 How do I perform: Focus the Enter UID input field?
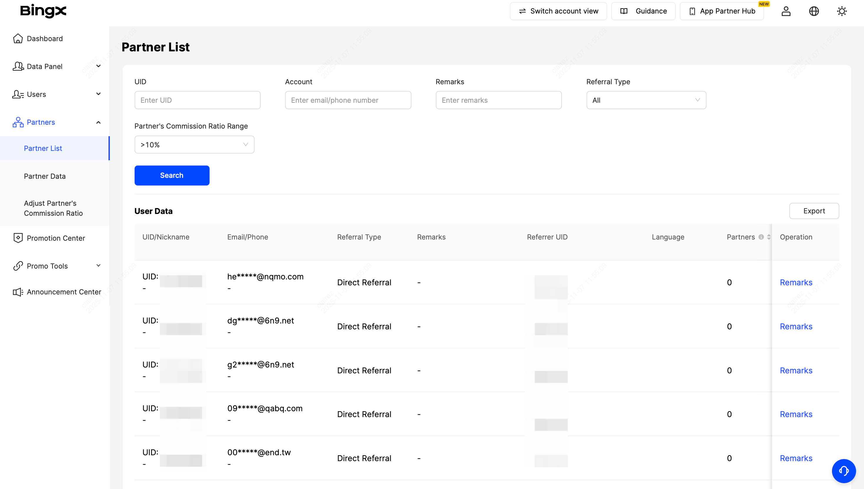pyautogui.click(x=197, y=100)
